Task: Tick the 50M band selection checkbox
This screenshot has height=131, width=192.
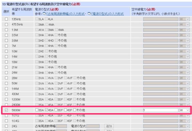Action: click(6, 83)
